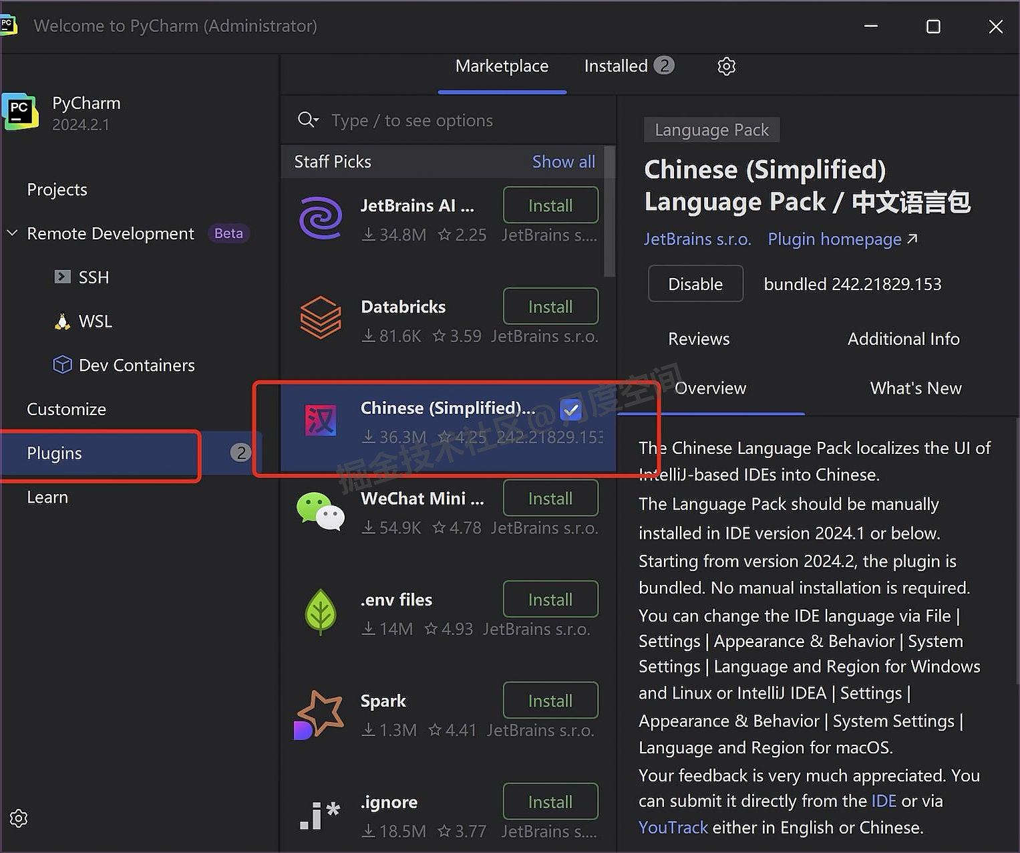Image resolution: width=1020 pixels, height=853 pixels.
Task: Open search options dropdown magnifier
Action: click(x=307, y=120)
